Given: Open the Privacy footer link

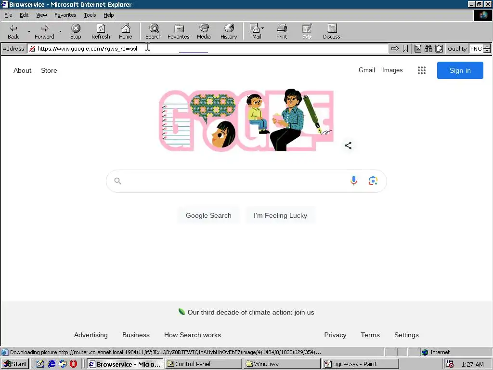Looking at the screenshot, I should click(335, 335).
